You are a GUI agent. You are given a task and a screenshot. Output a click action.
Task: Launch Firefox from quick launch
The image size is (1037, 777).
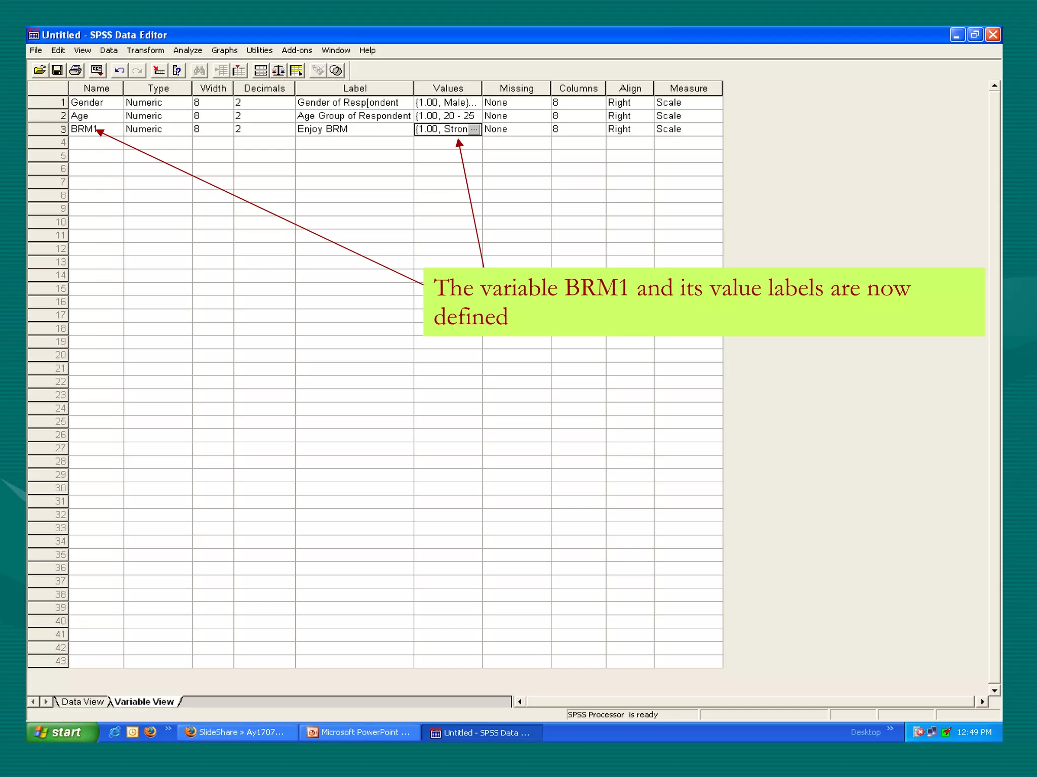pos(150,732)
